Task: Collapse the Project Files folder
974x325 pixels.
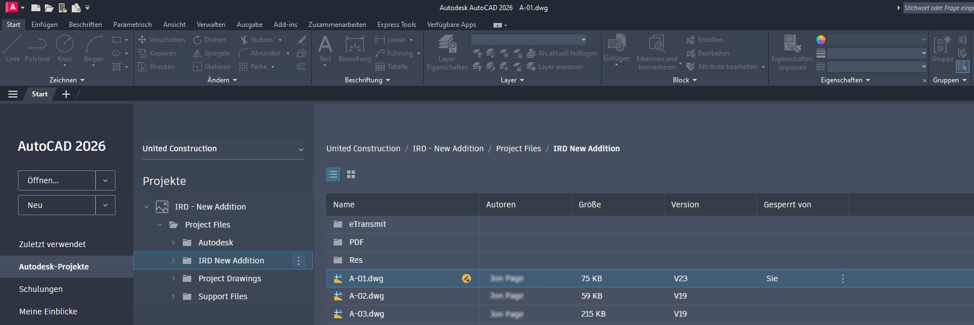Action: (x=160, y=225)
